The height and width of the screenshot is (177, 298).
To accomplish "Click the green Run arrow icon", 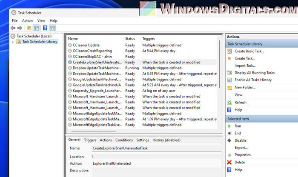I will pos(229,126).
